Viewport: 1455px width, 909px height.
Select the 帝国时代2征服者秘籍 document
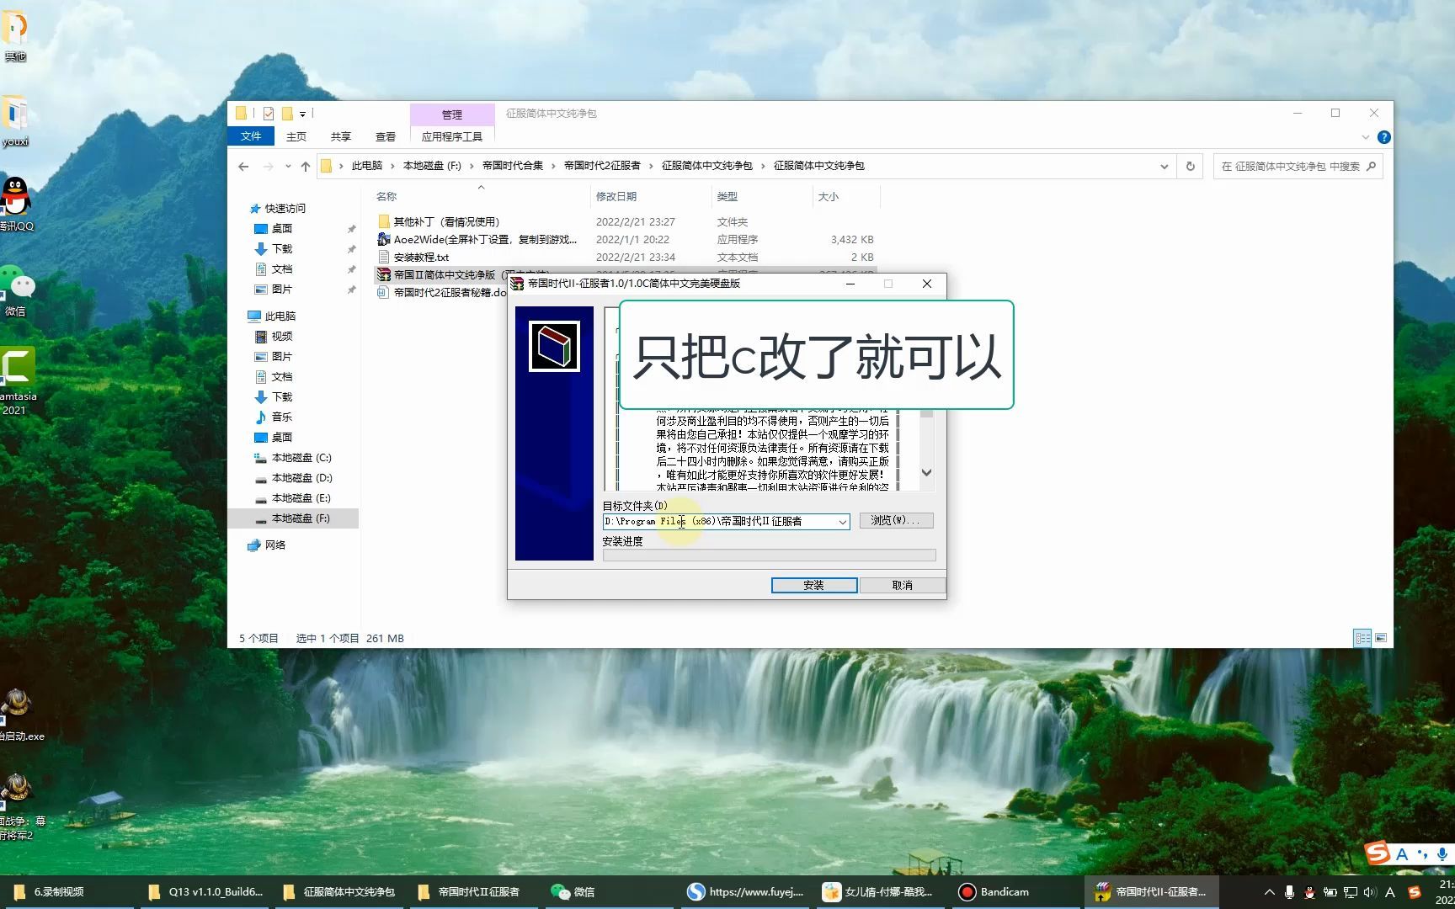click(x=442, y=293)
